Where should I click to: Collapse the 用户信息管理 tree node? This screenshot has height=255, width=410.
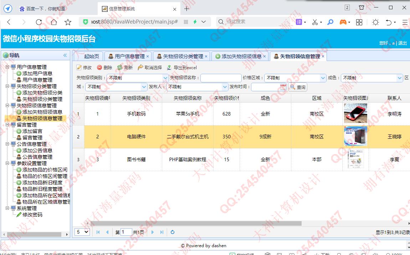(7, 67)
